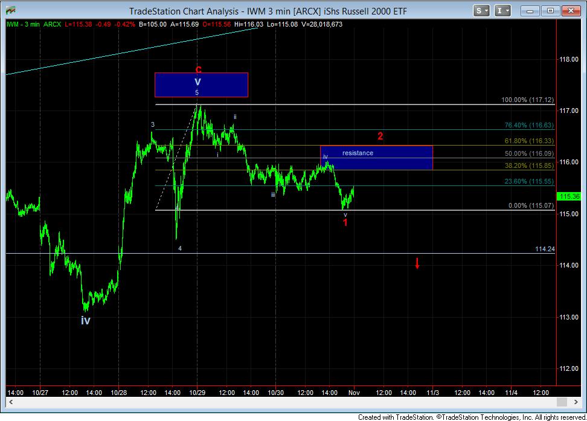Click the A=115.69 ask value
The height and width of the screenshot is (421, 587).
(185, 24)
